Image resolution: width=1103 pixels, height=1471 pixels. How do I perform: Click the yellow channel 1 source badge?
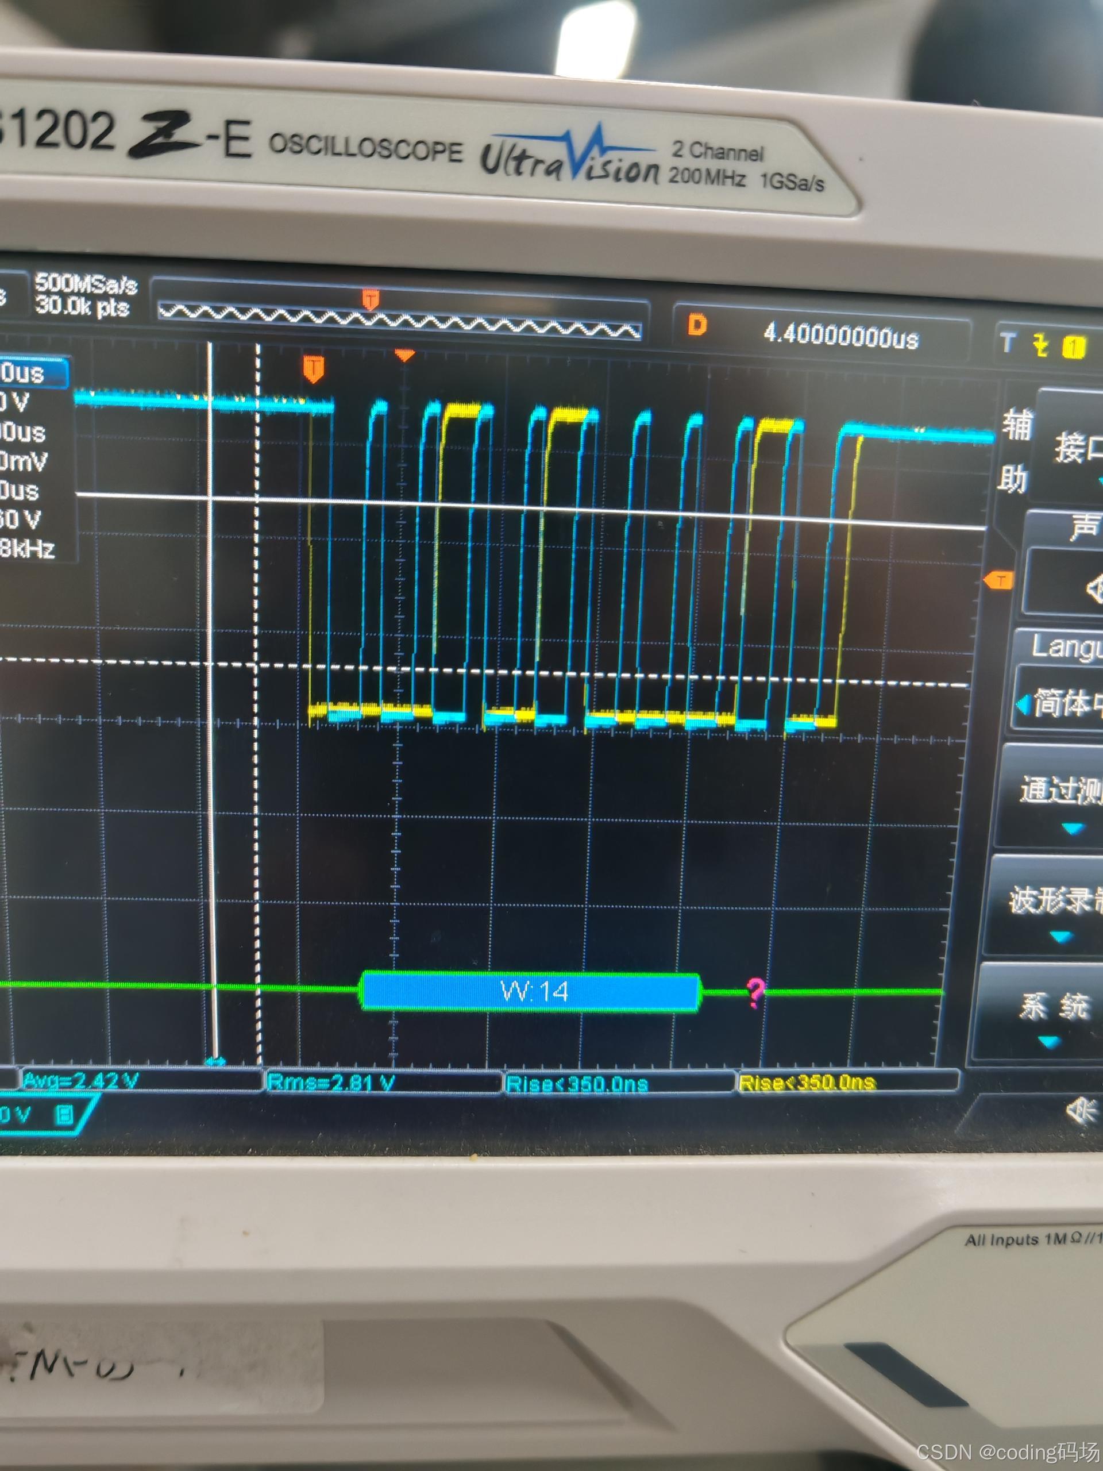(x=1074, y=346)
